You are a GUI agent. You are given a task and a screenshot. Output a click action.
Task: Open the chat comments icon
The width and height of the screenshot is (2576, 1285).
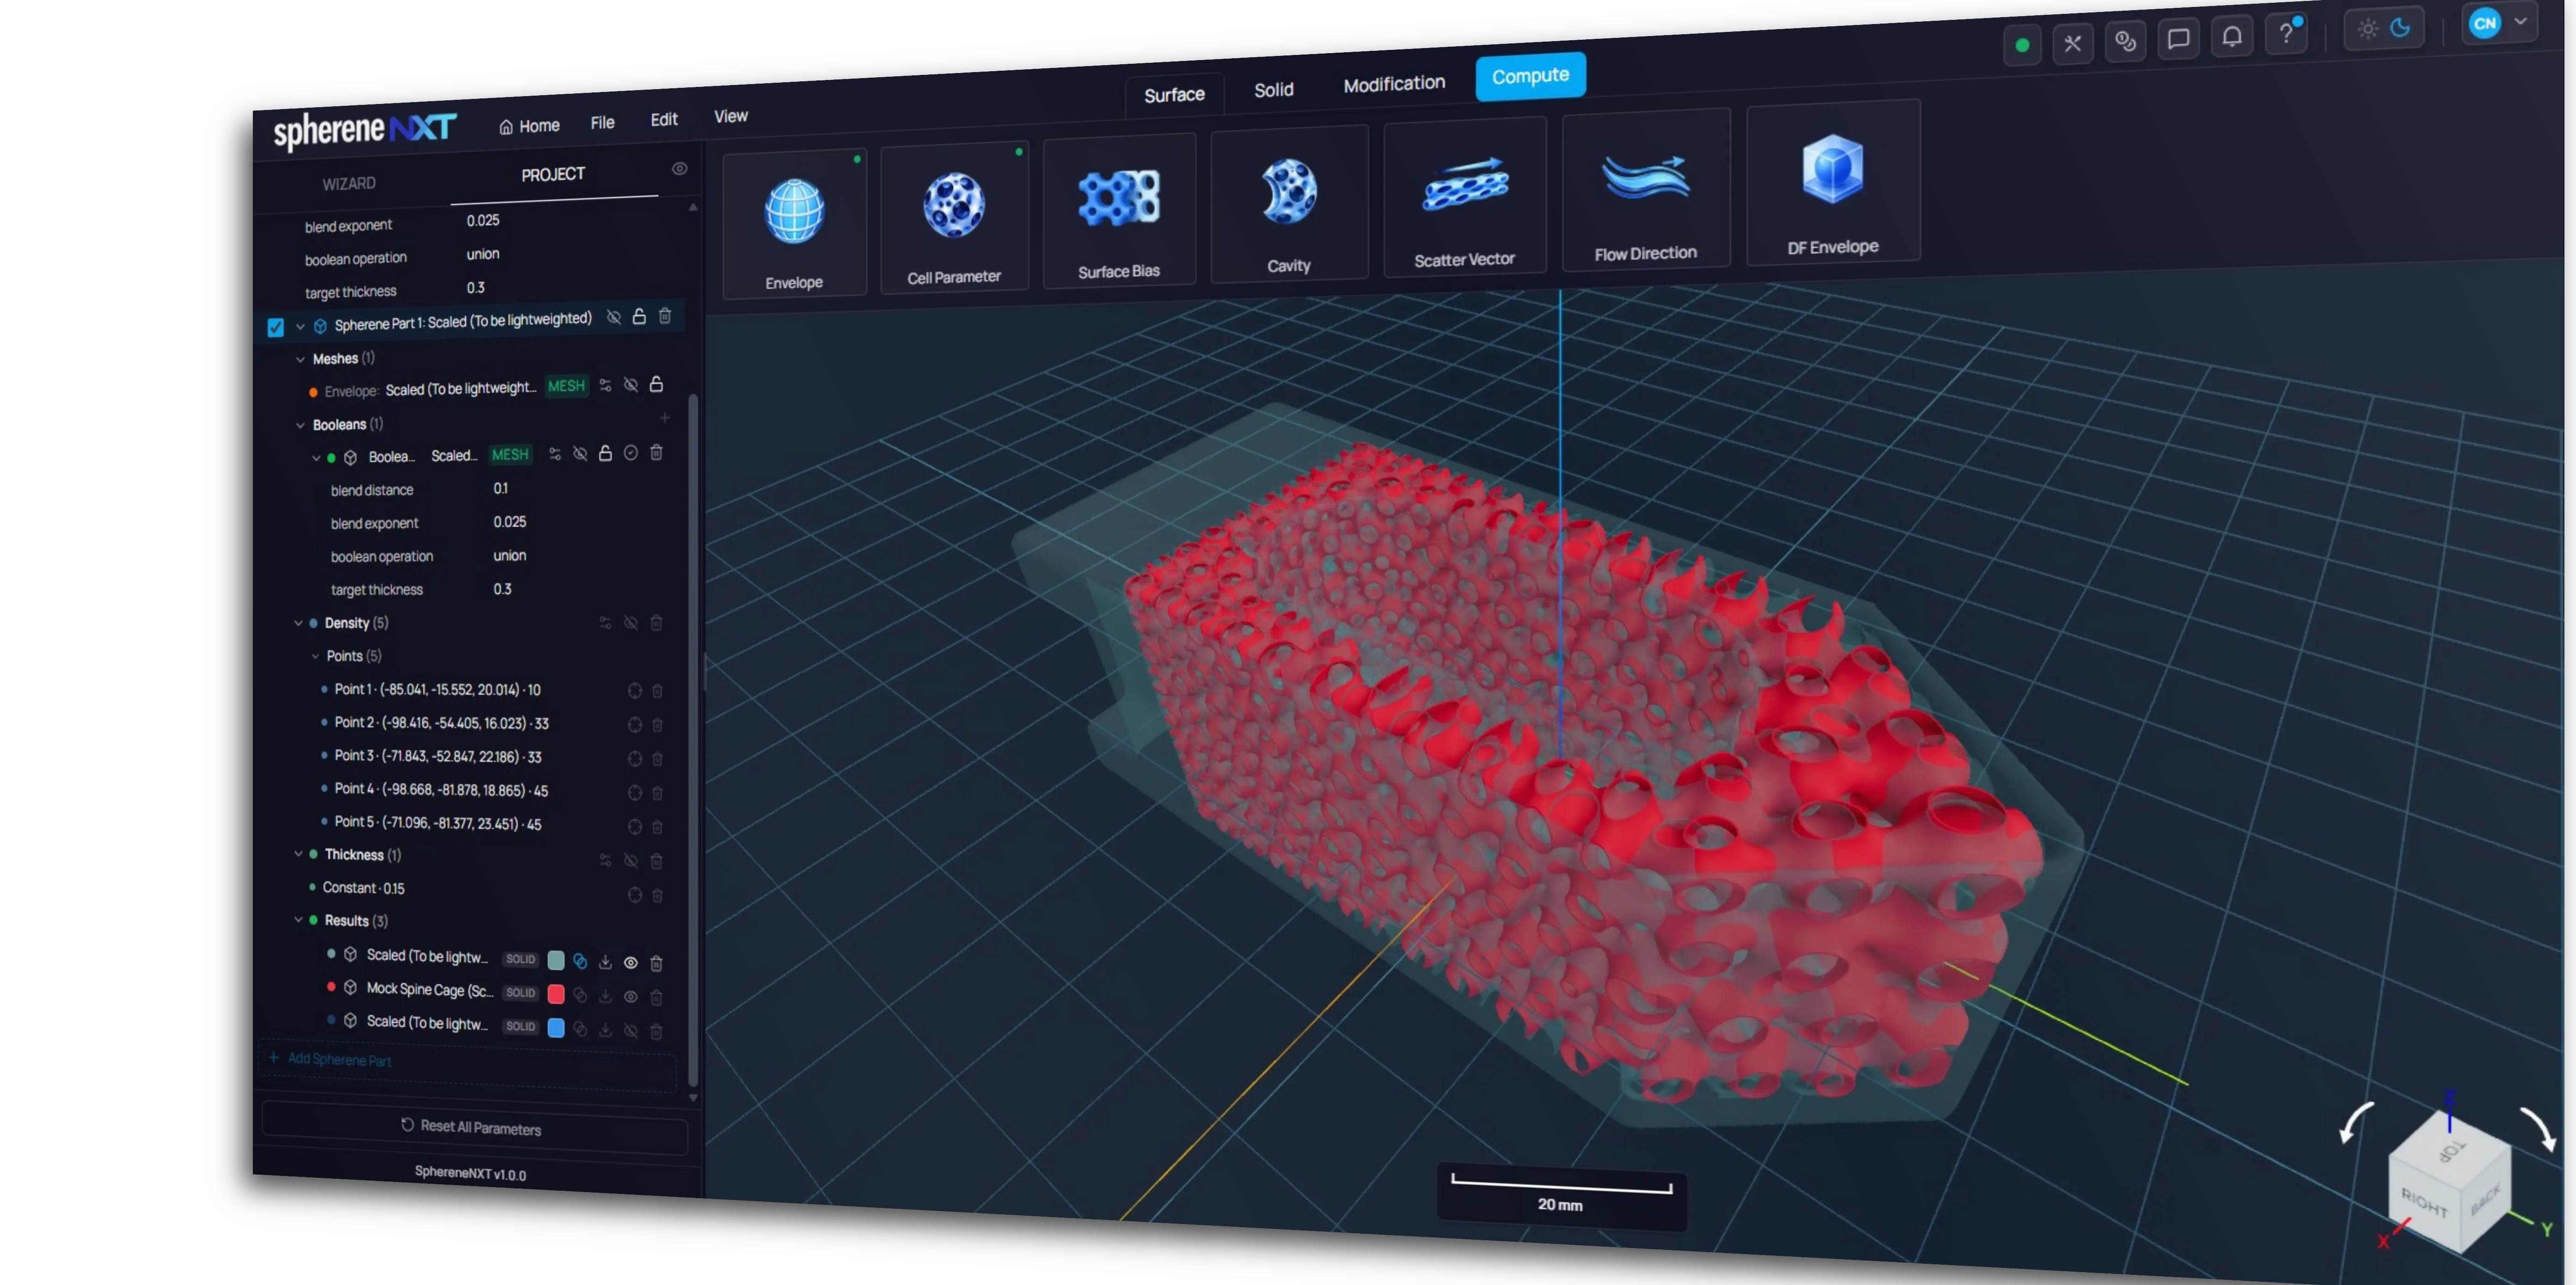pos(2178,39)
